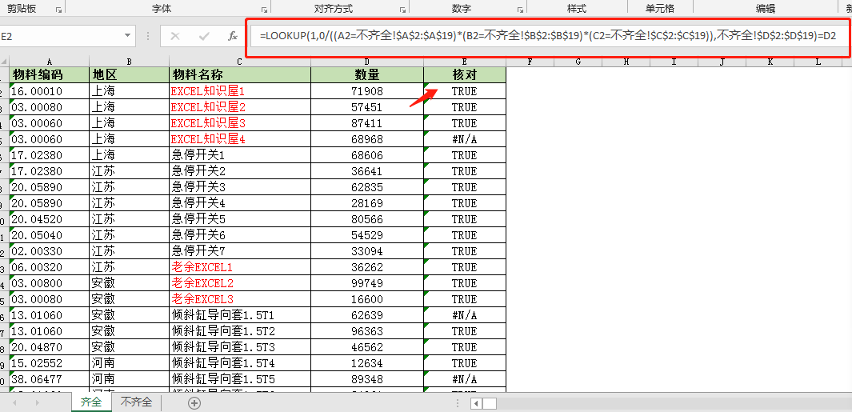The width and height of the screenshot is (852, 412).
Task: Select cell 倾斜缸导向套1.5T1
Action: [240, 315]
